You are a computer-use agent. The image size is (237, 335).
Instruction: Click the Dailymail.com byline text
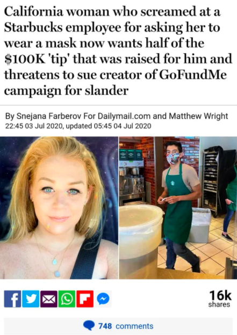124,116
